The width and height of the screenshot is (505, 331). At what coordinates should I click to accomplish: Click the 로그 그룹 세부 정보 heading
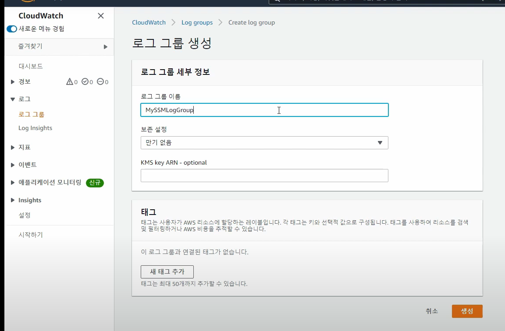175,72
